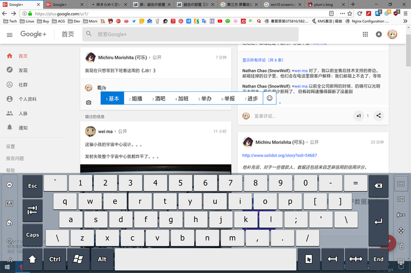Open the solidot.org story link
The image size is (411, 273).
[279, 155]
